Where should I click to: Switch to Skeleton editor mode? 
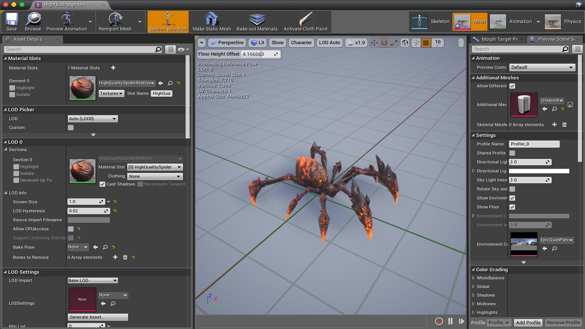point(430,21)
